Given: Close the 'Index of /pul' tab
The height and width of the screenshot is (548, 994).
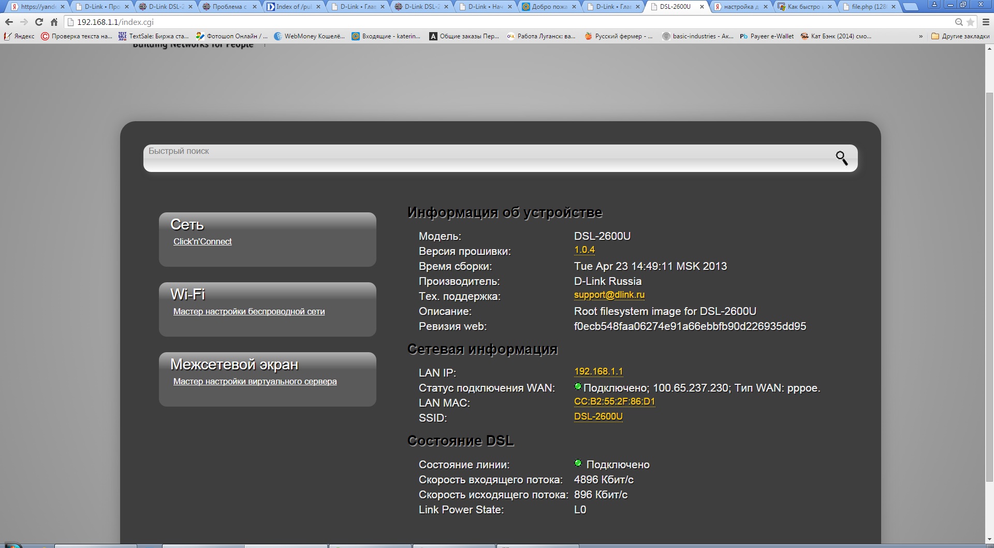Looking at the screenshot, I should [x=318, y=7].
